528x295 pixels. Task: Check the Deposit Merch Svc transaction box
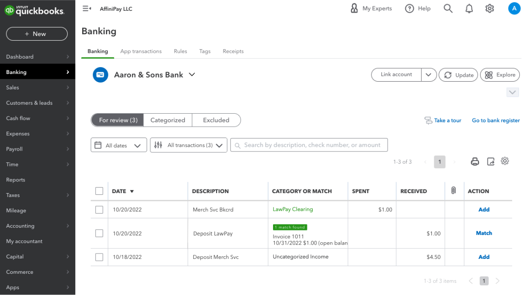tap(99, 257)
